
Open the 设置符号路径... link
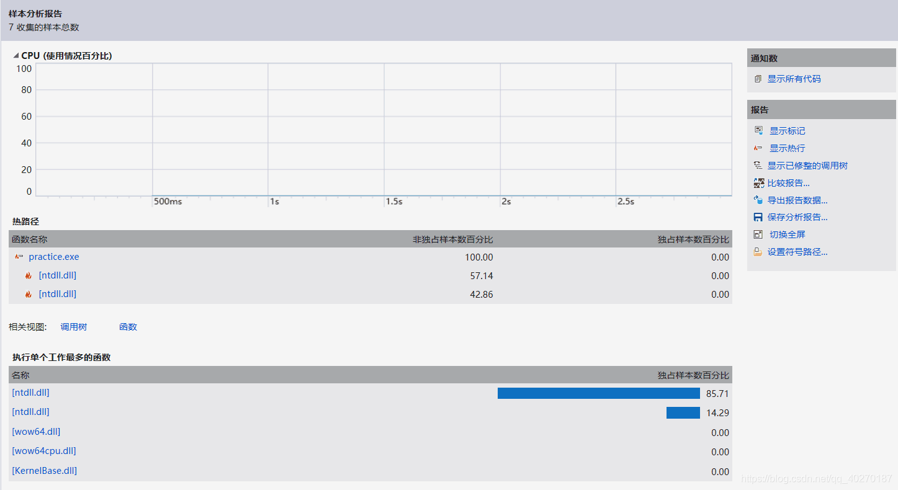tap(797, 252)
